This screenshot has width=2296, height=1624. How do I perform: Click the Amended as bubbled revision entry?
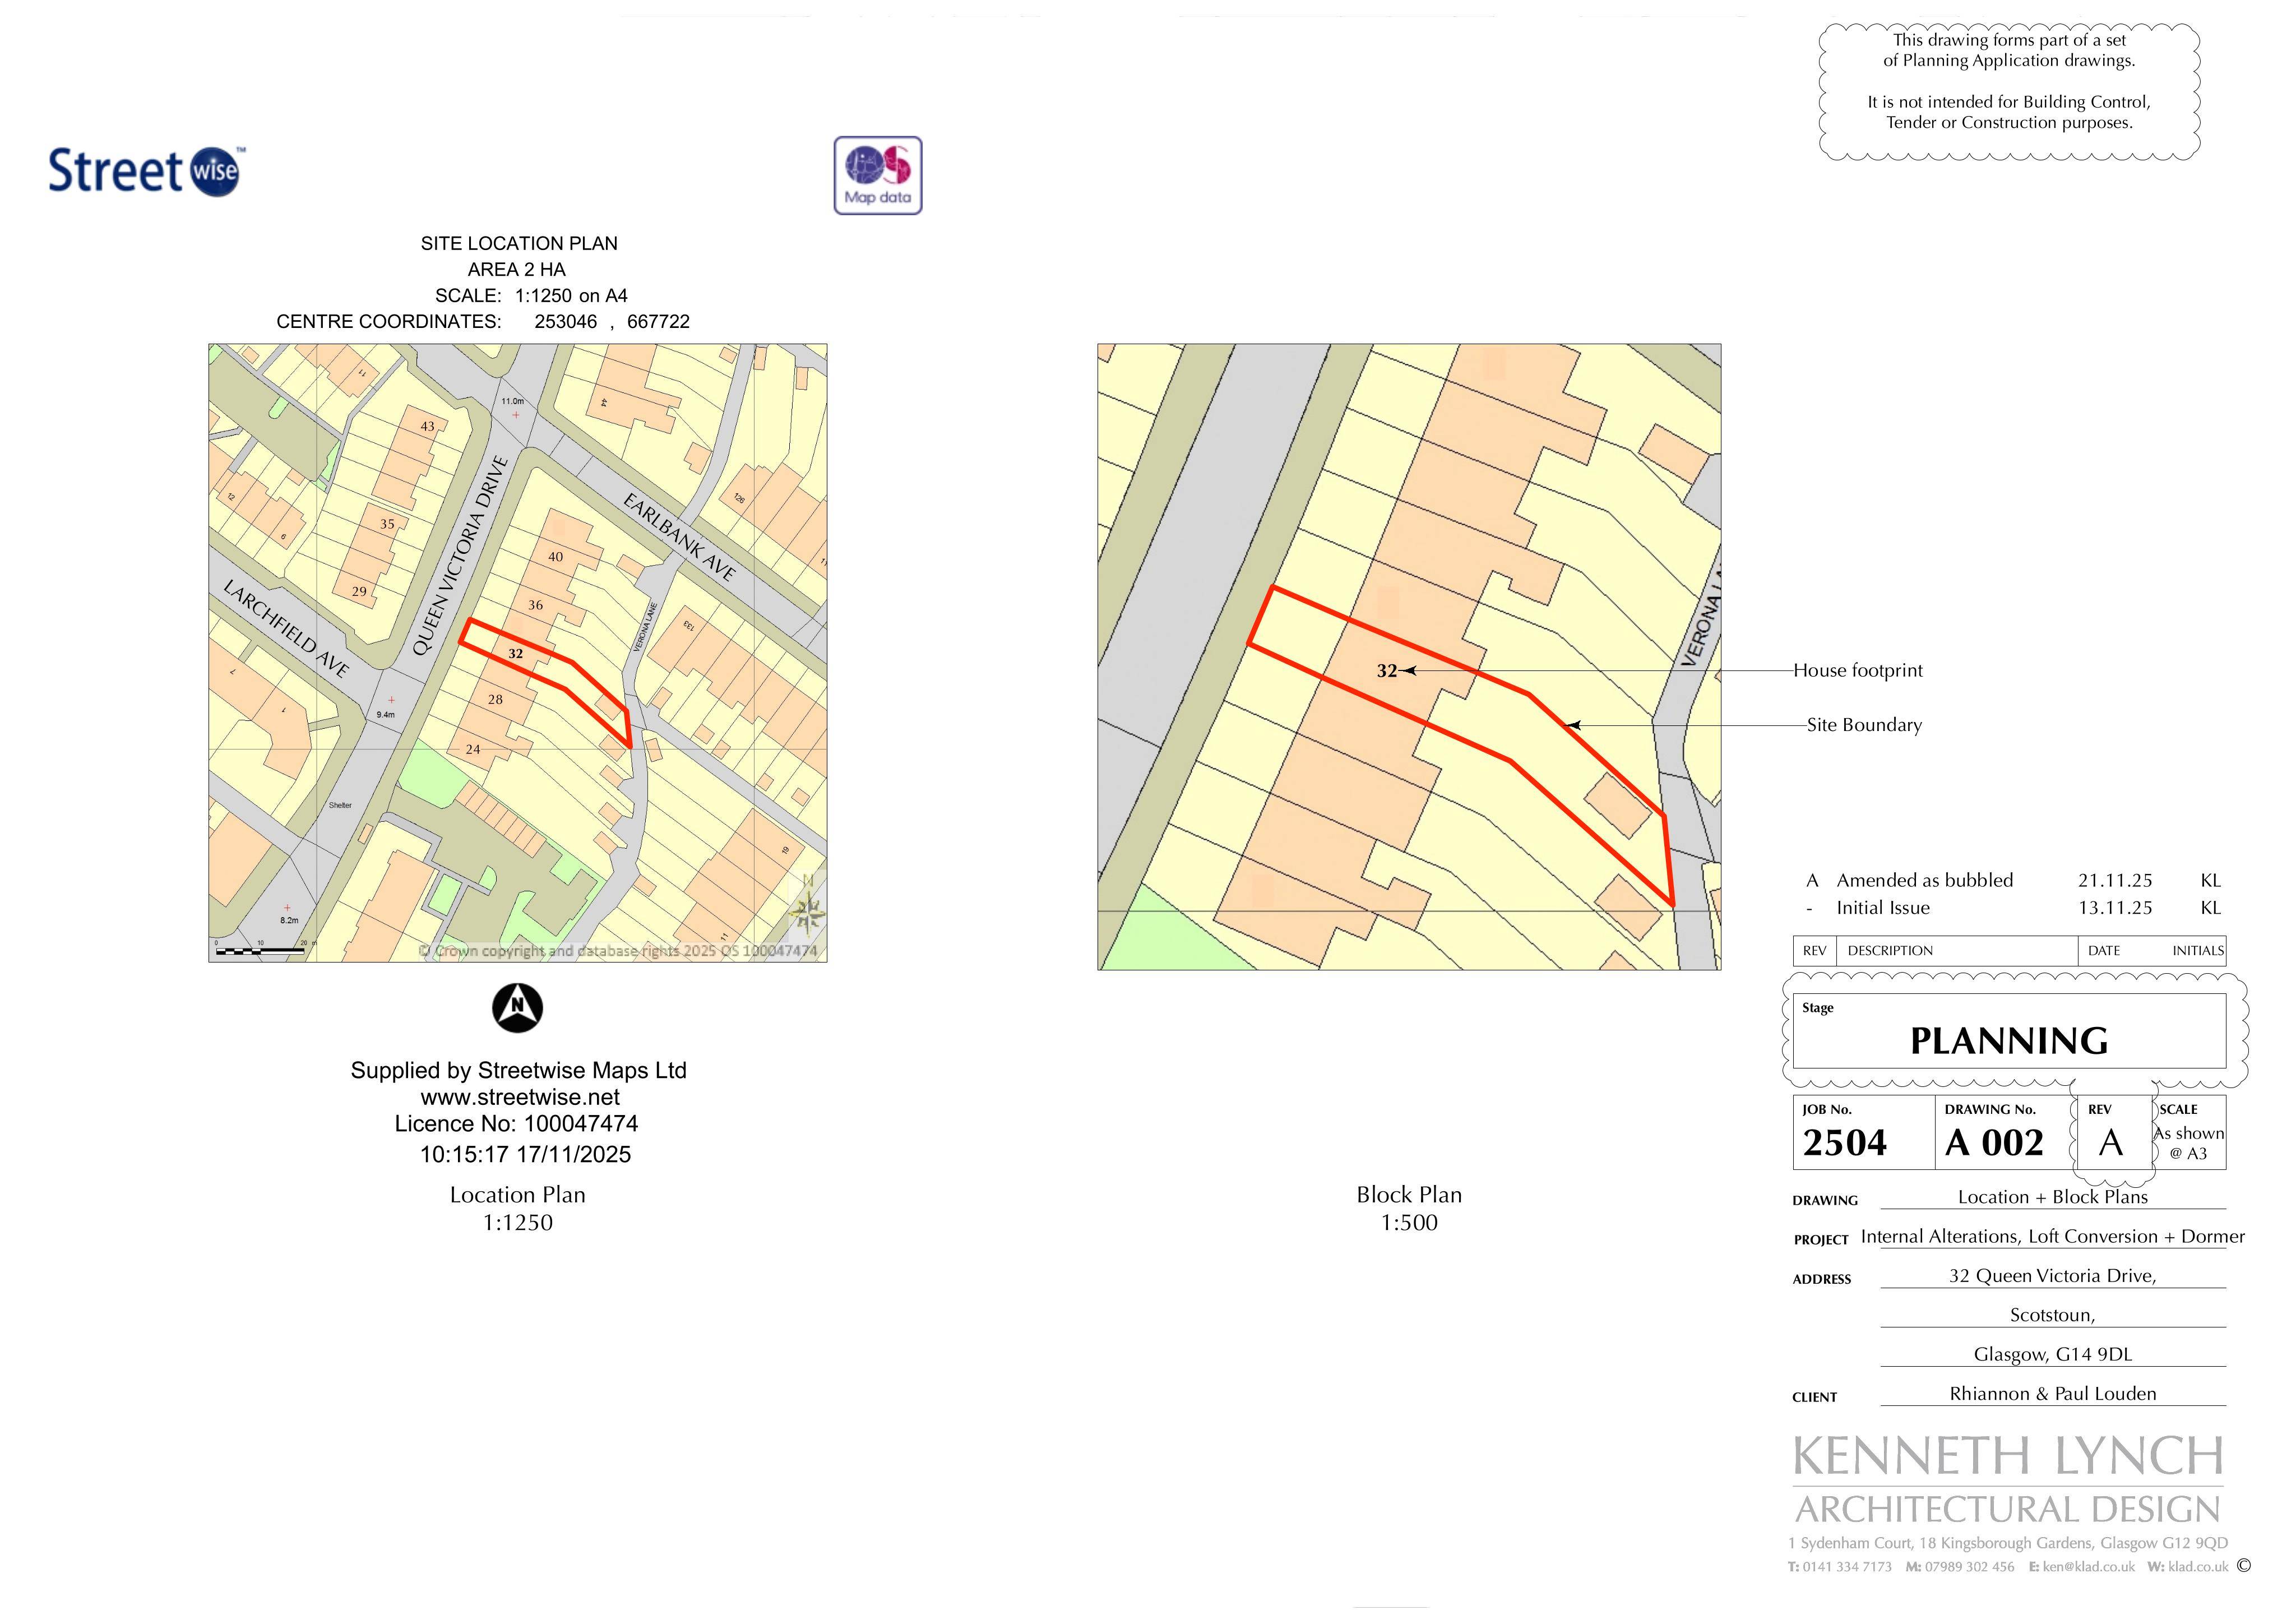tap(1924, 880)
